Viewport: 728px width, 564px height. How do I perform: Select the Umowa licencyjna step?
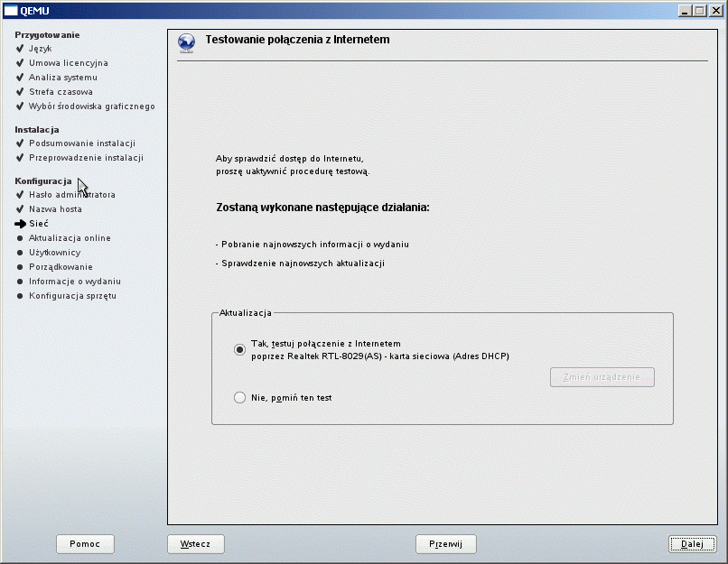(x=68, y=63)
